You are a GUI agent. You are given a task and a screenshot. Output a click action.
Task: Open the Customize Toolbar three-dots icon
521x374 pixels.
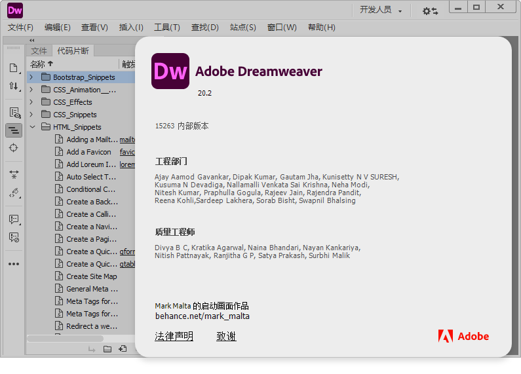coord(14,264)
